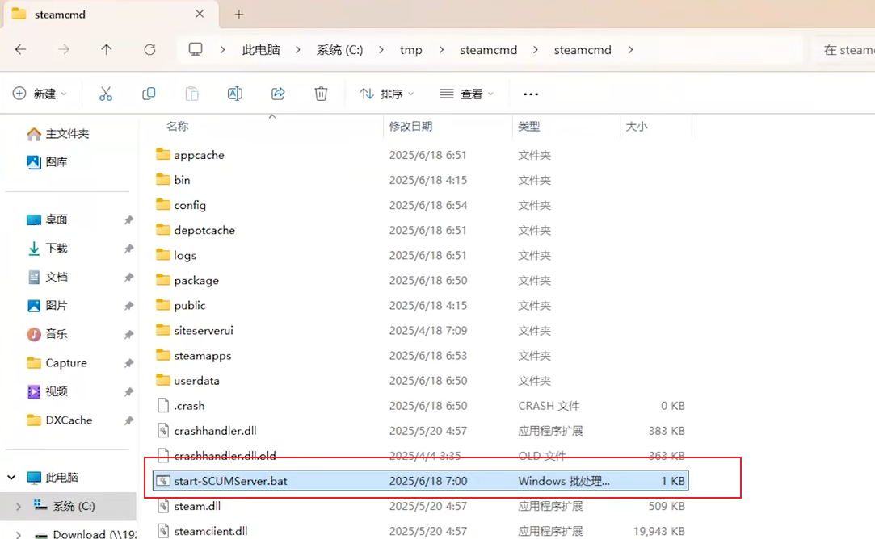Click the steamcmd breadcrumb directly after tmp
Image resolution: width=875 pixels, height=539 pixels.
click(488, 49)
